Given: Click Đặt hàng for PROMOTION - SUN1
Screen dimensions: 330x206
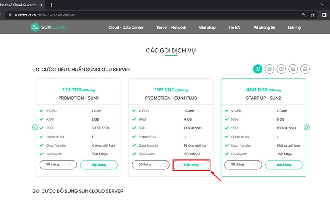Looking at the screenshot, I should [99, 165].
